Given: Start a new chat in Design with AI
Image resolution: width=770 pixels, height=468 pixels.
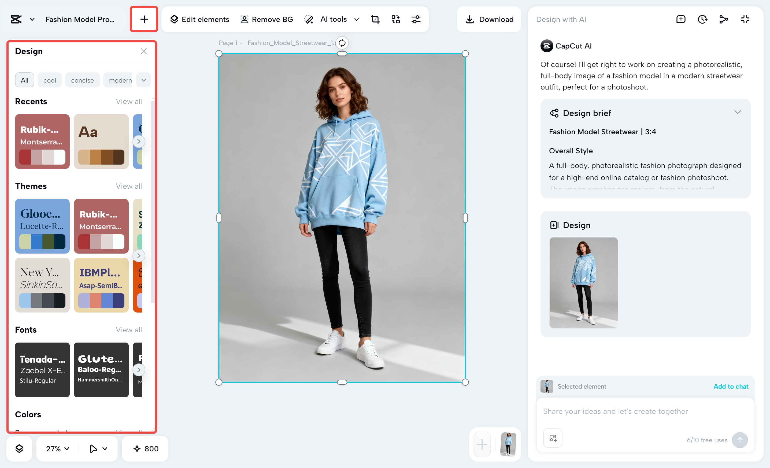Looking at the screenshot, I should coord(681,19).
